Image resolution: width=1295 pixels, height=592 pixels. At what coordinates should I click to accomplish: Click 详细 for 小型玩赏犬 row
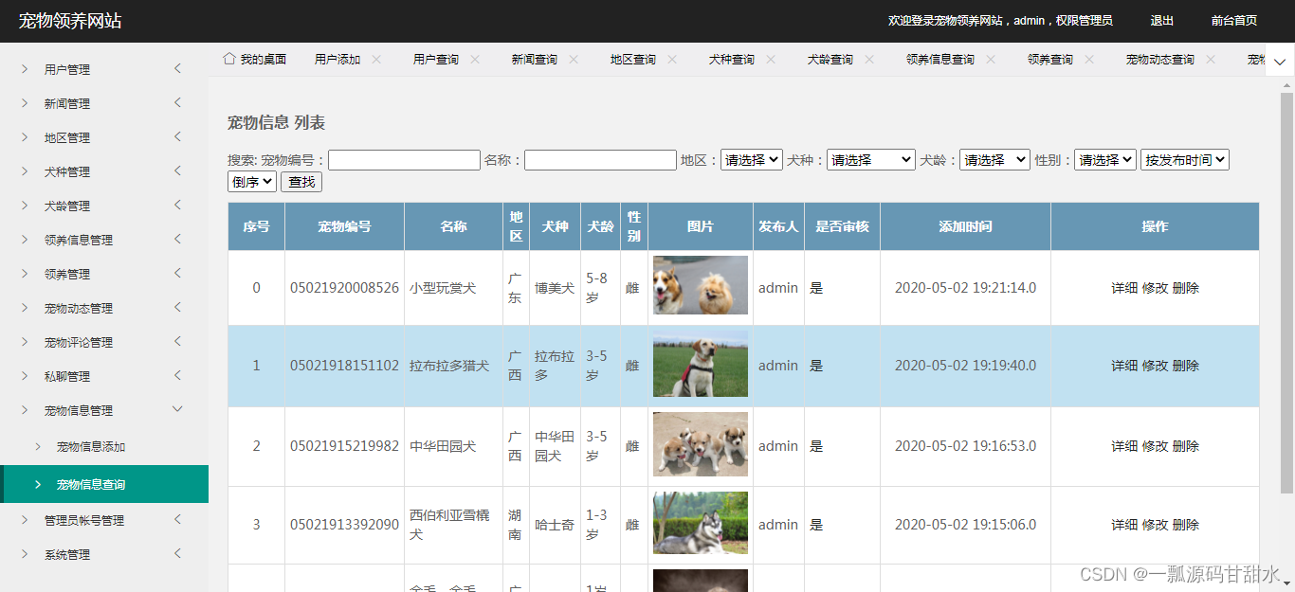(x=1124, y=288)
